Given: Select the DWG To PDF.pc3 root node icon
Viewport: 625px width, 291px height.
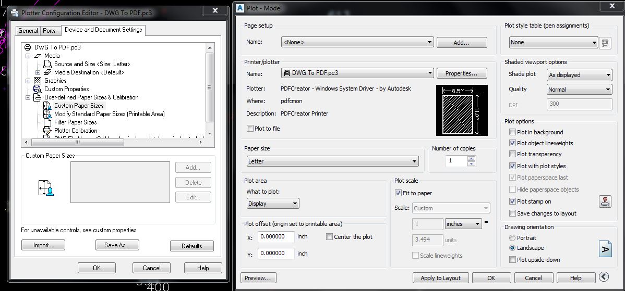Looking at the screenshot, I should click(28, 47).
